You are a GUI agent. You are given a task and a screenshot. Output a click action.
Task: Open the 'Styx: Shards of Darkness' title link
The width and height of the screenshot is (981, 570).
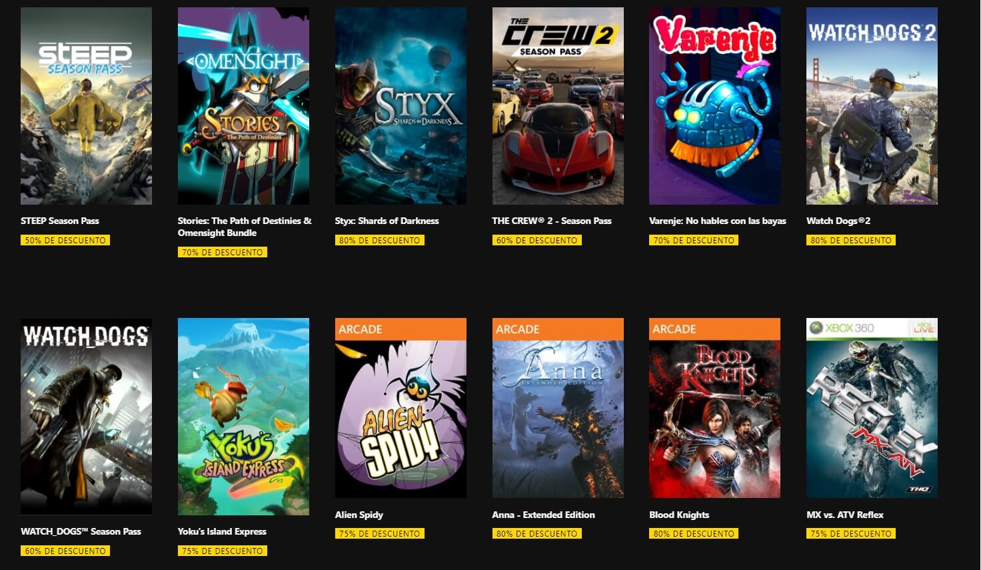click(387, 221)
